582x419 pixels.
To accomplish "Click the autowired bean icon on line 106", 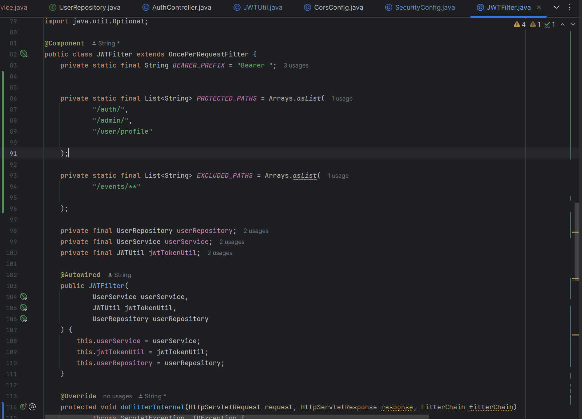I will tap(24, 319).
